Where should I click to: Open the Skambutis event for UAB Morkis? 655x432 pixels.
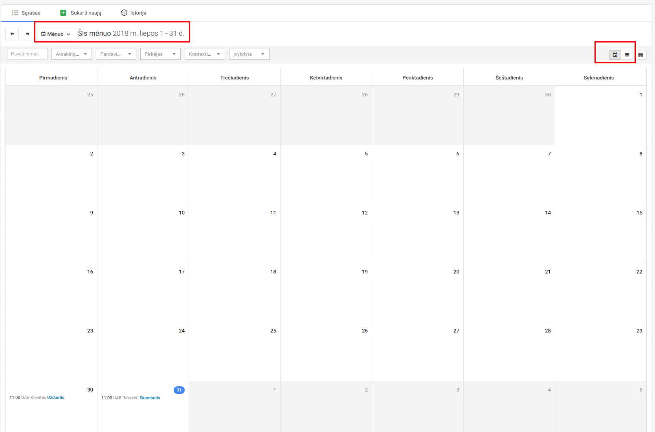[x=150, y=398]
